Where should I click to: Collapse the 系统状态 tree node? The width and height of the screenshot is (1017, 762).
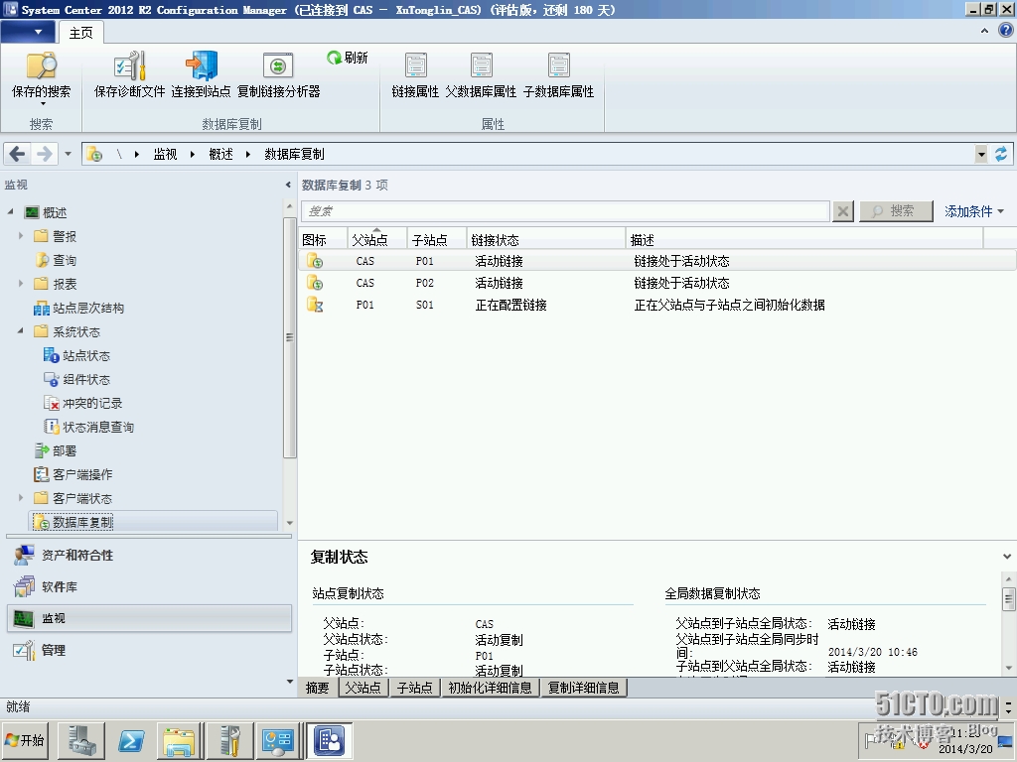coord(20,331)
